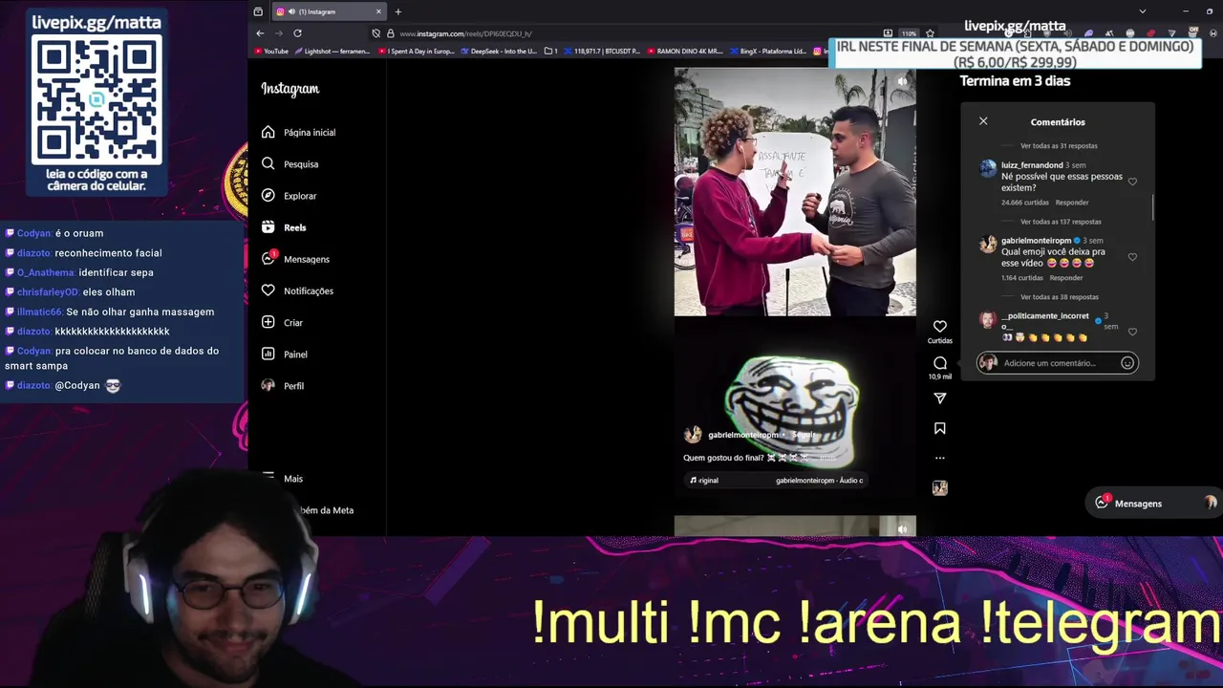Screen dimensions: 1223x688
Task: Click the reel audio cover thumbnail
Action: pos(940,487)
